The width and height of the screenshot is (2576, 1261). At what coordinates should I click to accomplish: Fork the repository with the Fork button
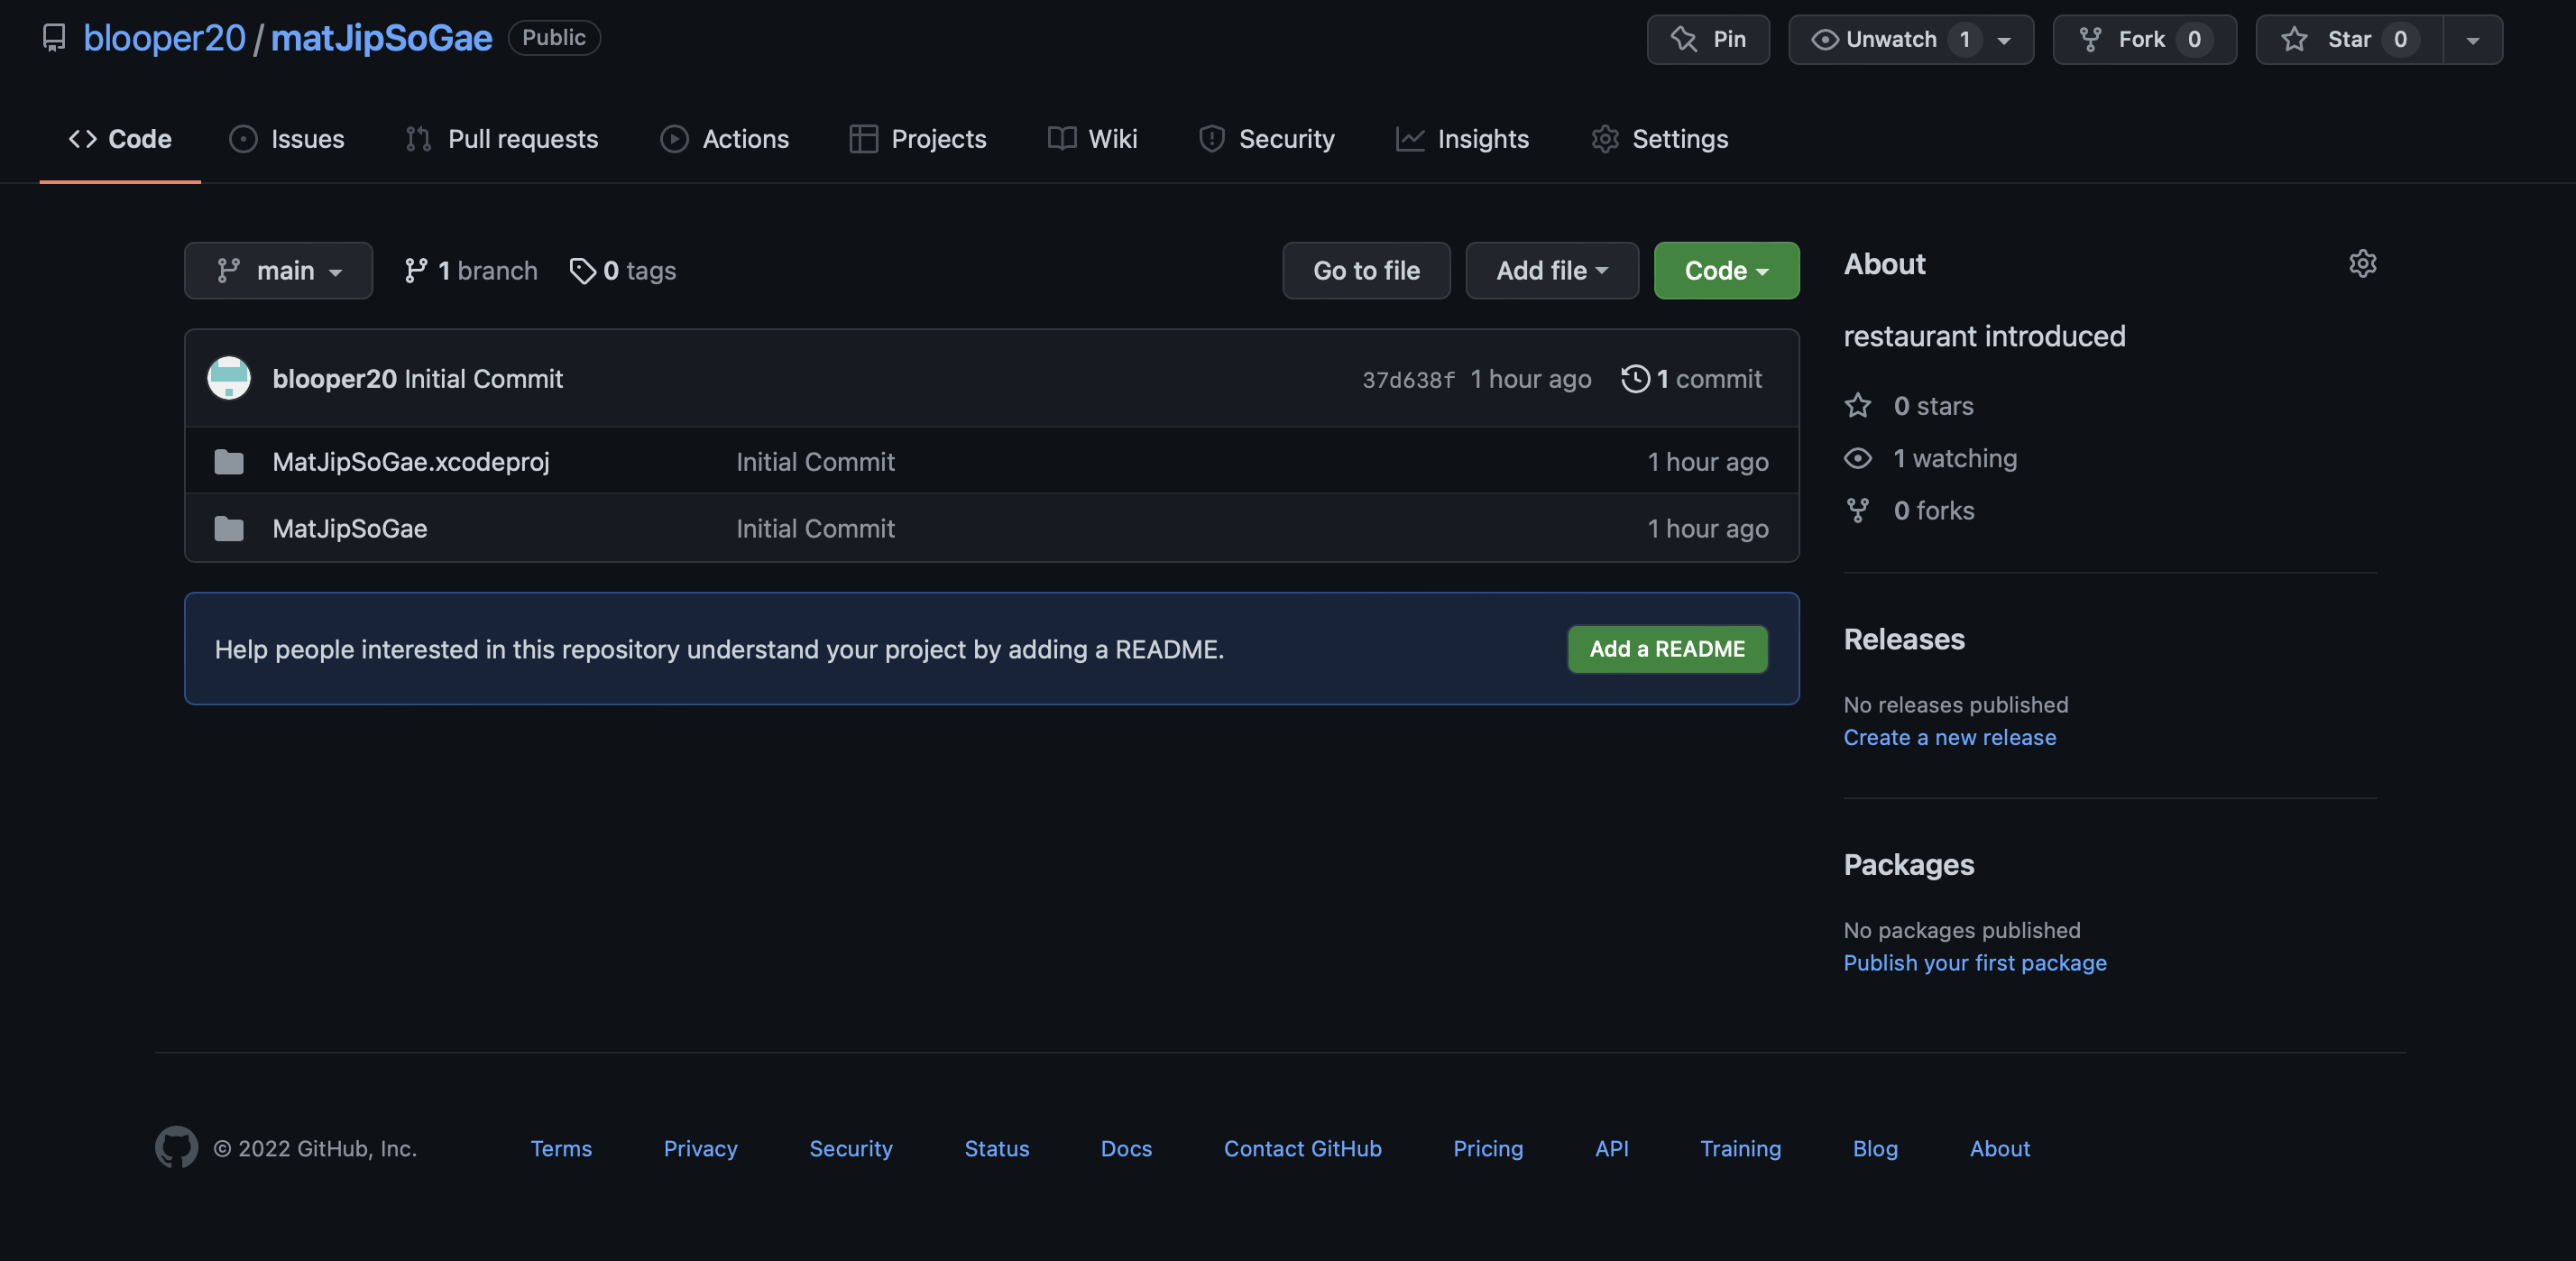click(x=2144, y=39)
